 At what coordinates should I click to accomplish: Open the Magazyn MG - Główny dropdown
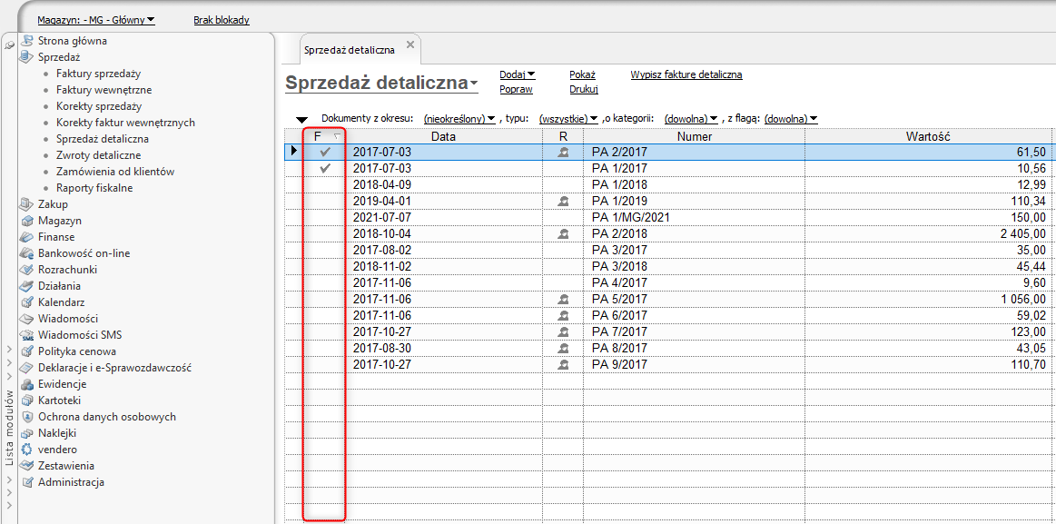click(x=95, y=20)
